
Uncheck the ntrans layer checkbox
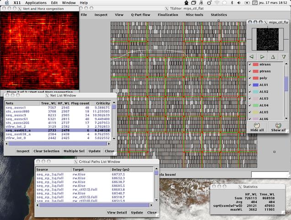tap(249, 65)
